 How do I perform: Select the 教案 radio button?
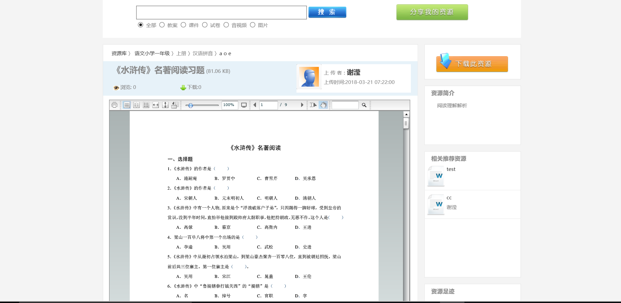coord(162,25)
